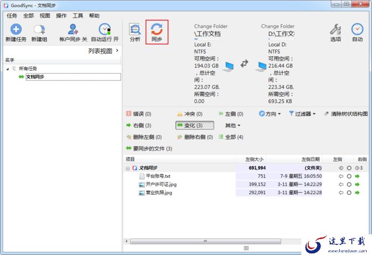The width and height of the screenshot is (372, 255).
Task: Open the 帮助 menu
Action: 94,15
